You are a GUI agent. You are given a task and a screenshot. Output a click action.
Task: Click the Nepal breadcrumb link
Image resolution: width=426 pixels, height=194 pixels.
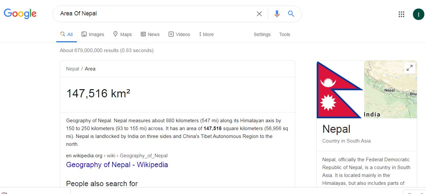(x=73, y=69)
